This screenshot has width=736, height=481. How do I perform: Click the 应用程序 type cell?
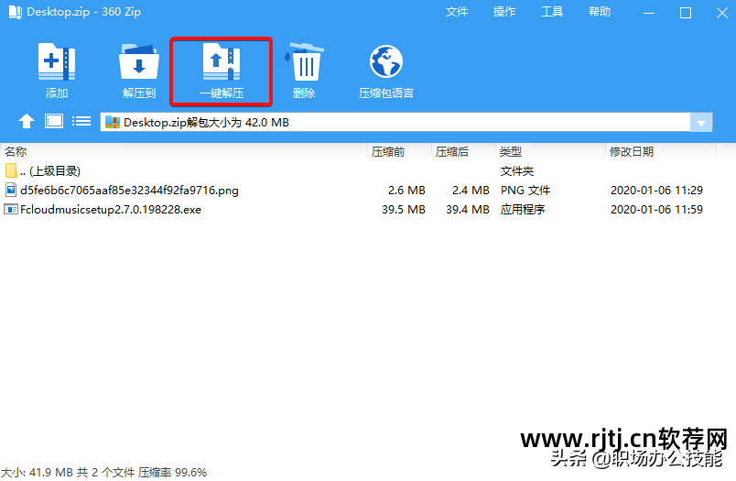click(523, 210)
